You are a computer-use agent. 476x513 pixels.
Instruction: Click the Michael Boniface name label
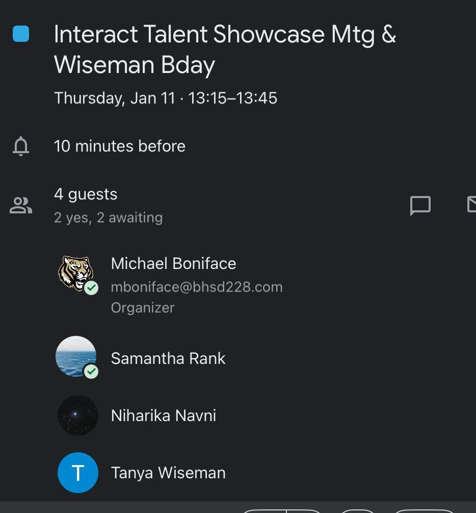pos(173,263)
